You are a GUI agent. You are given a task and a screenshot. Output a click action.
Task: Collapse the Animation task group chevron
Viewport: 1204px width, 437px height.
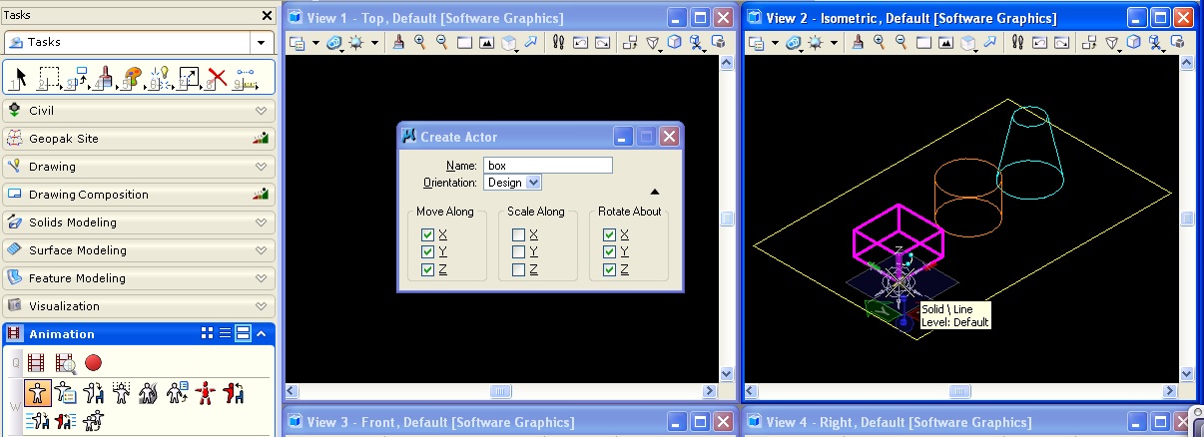262,334
